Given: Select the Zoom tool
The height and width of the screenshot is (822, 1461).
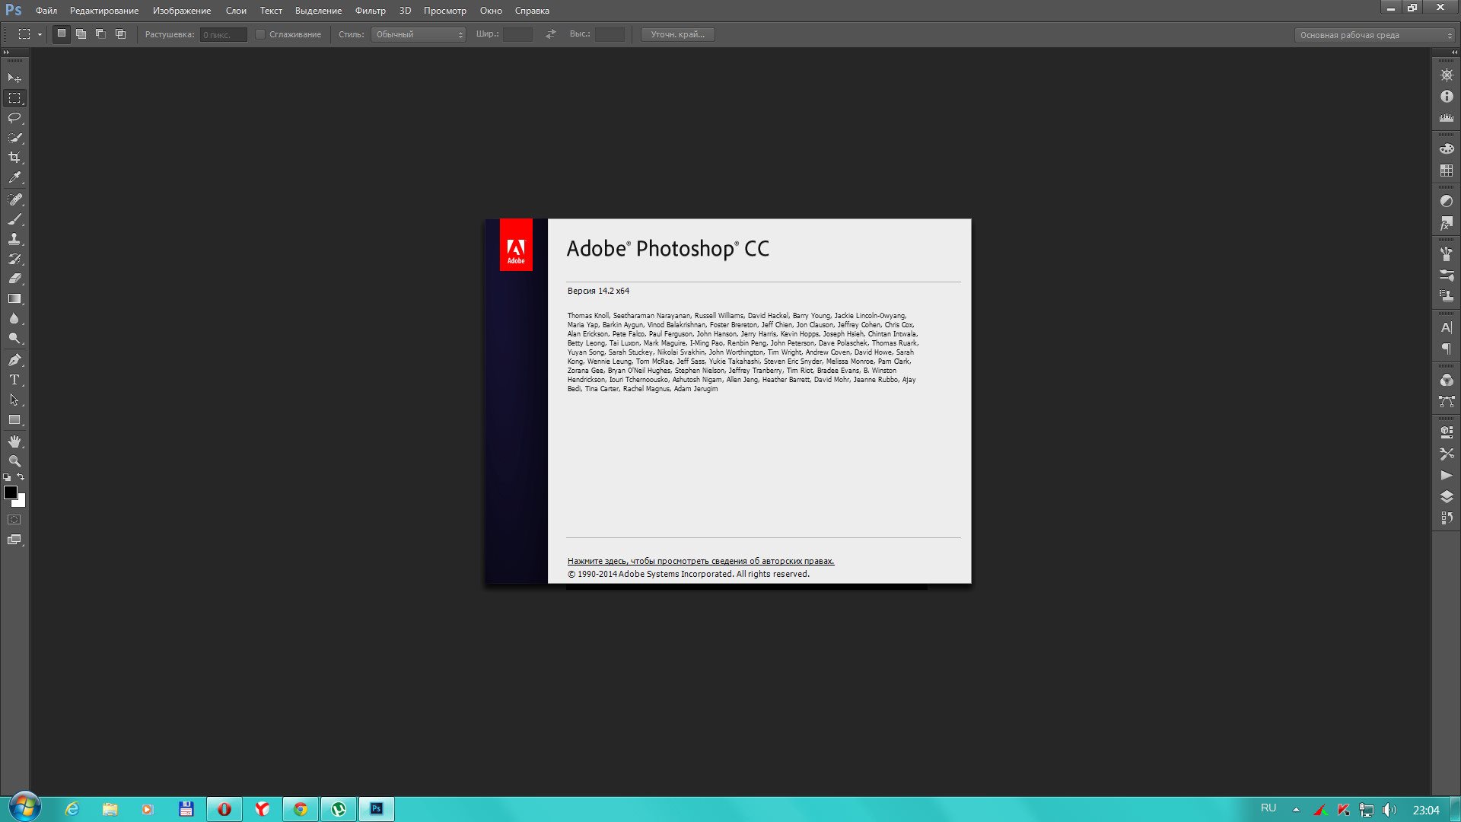Looking at the screenshot, I should click(x=14, y=461).
